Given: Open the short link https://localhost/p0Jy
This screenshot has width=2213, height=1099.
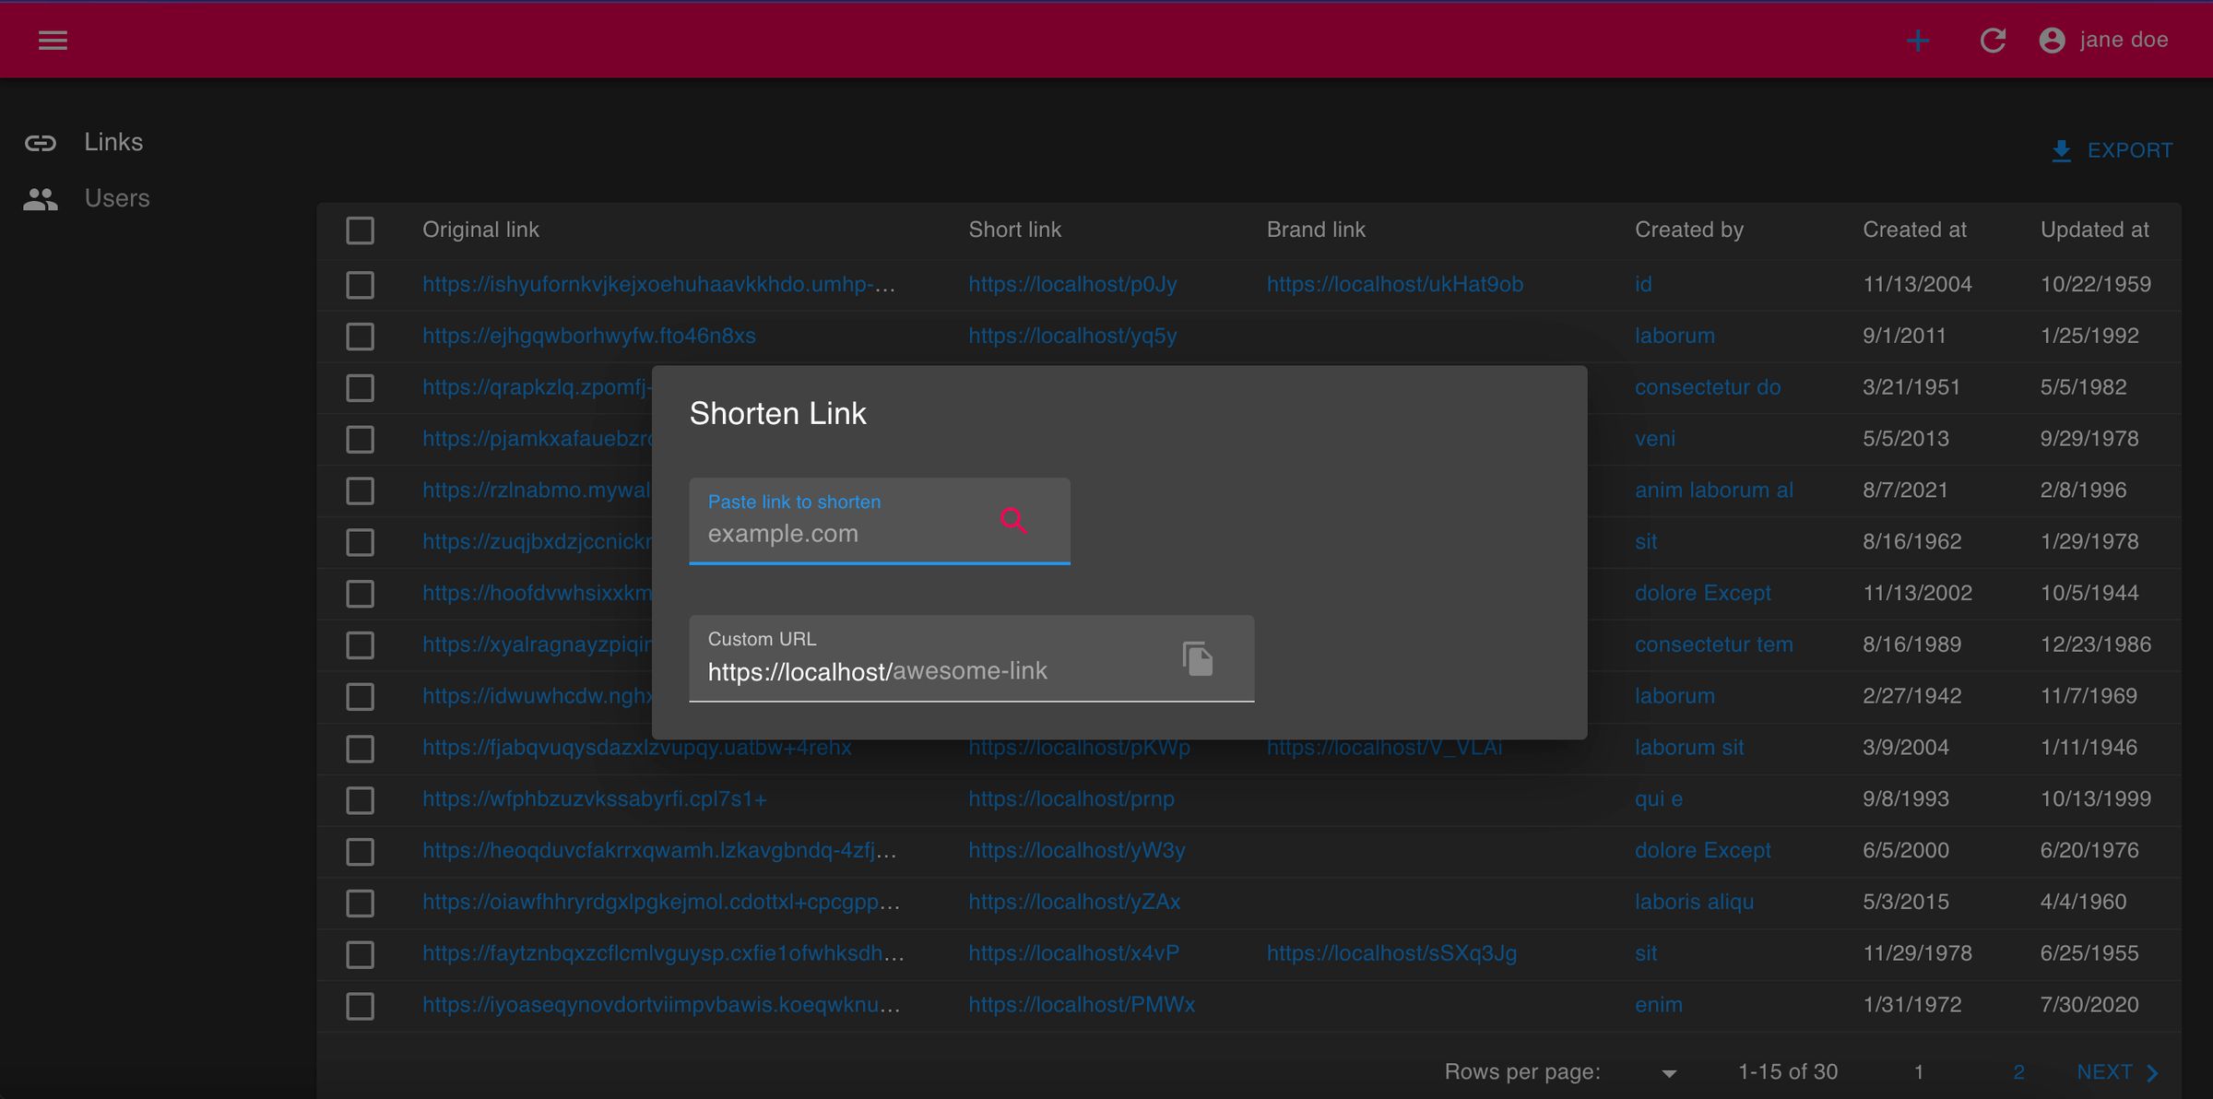Looking at the screenshot, I should coord(1072,284).
